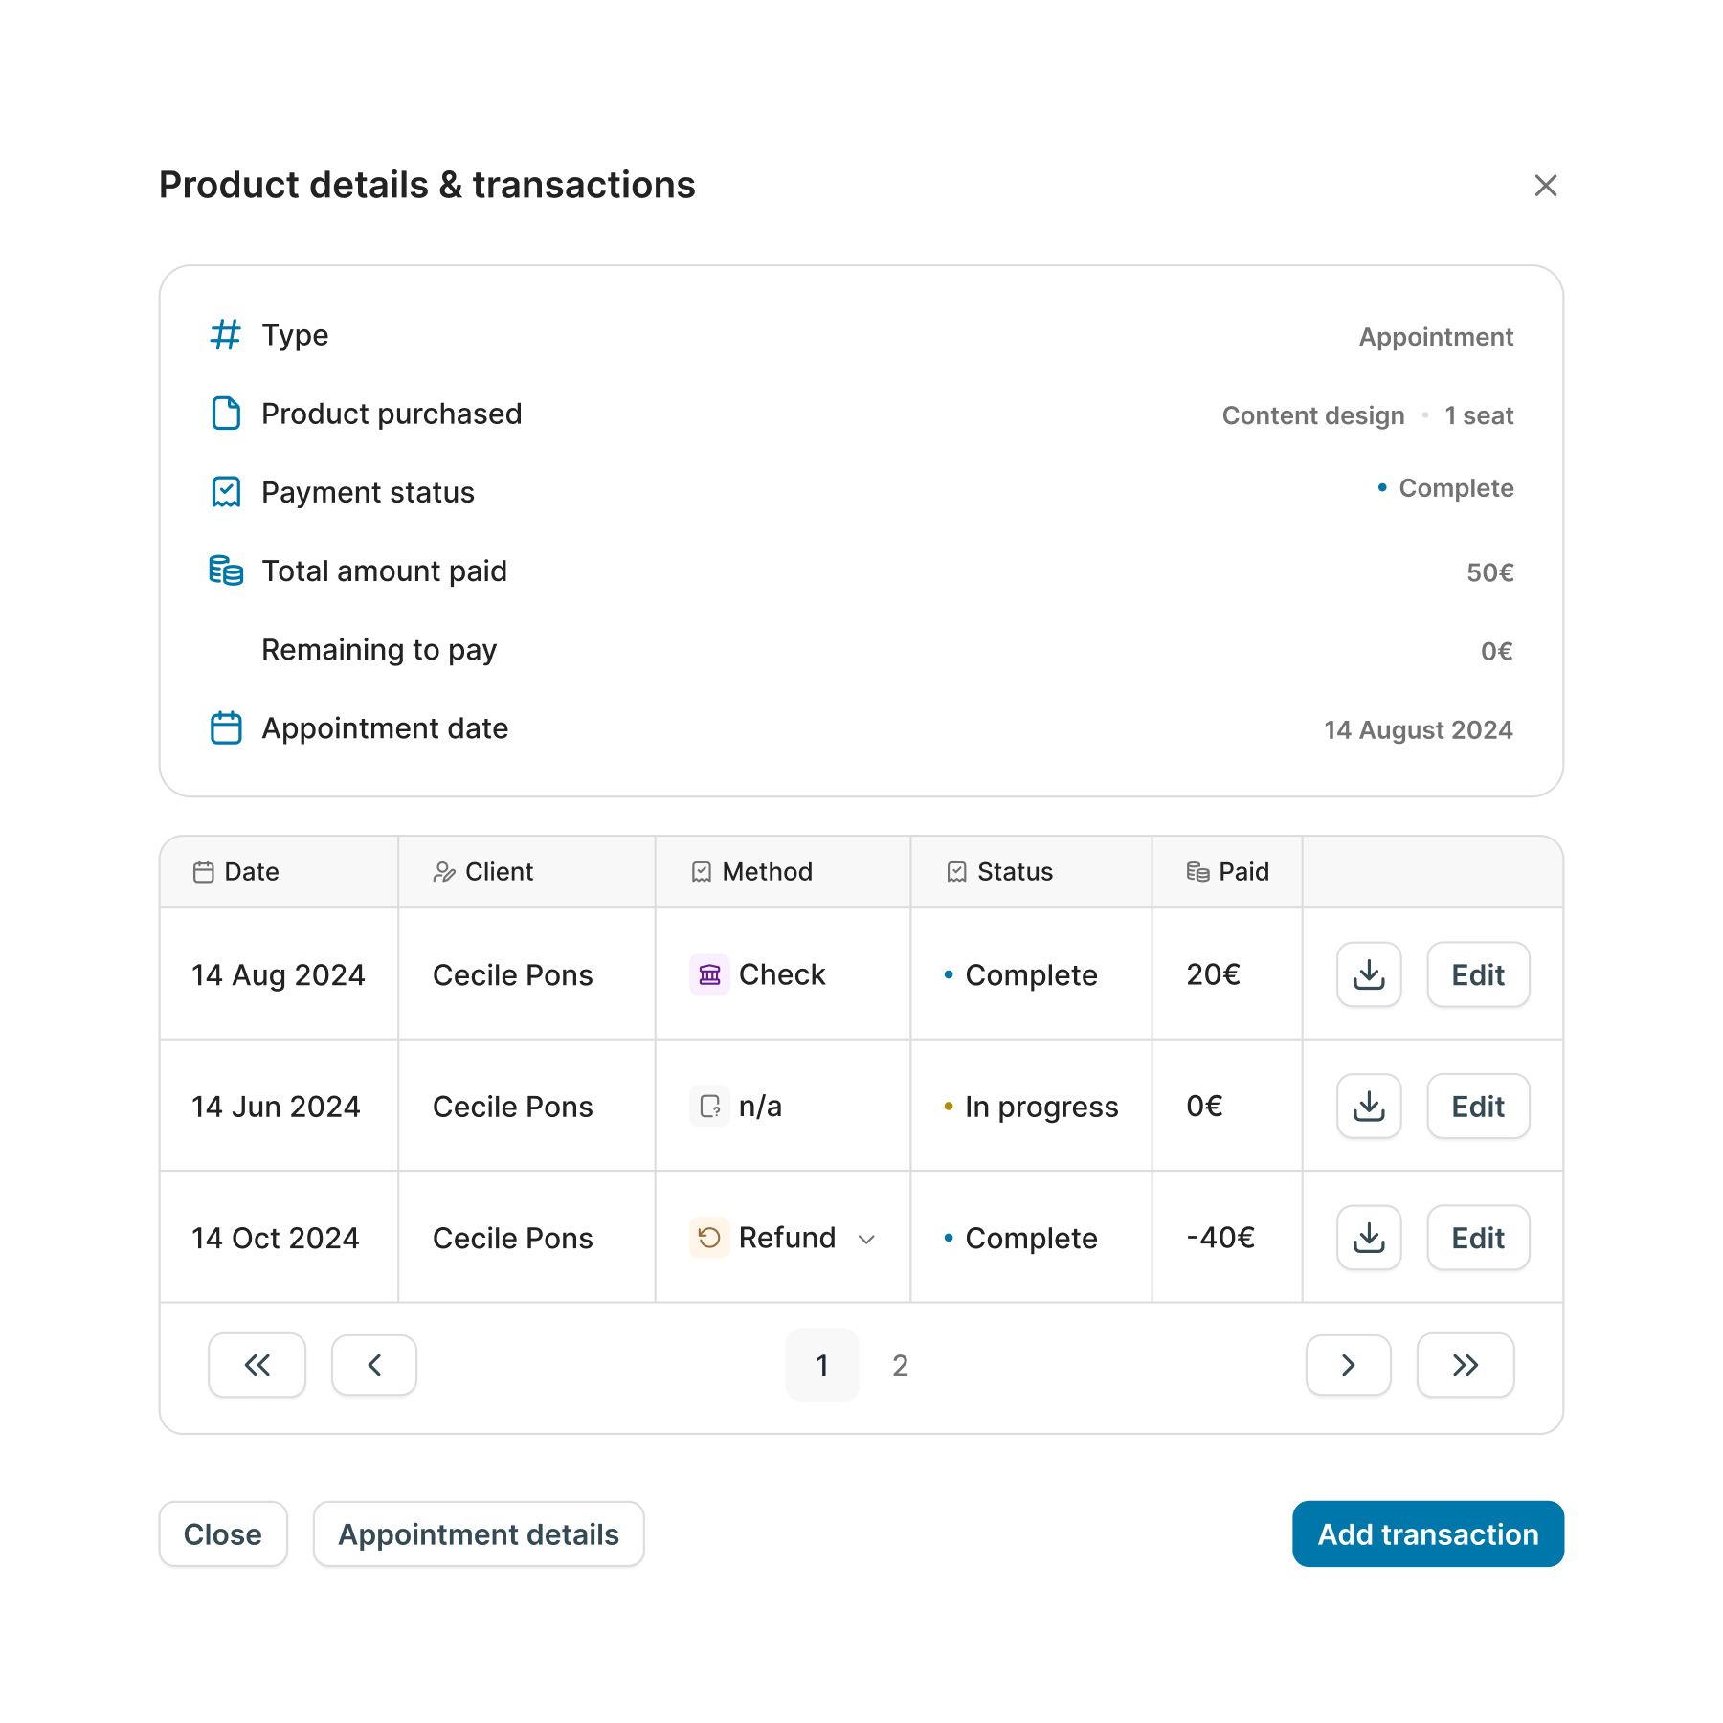Screen dimensions: 1723x1723
Task: Download receipt for the 14 Aug 2024 transaction
Action: pos(1368,974)
